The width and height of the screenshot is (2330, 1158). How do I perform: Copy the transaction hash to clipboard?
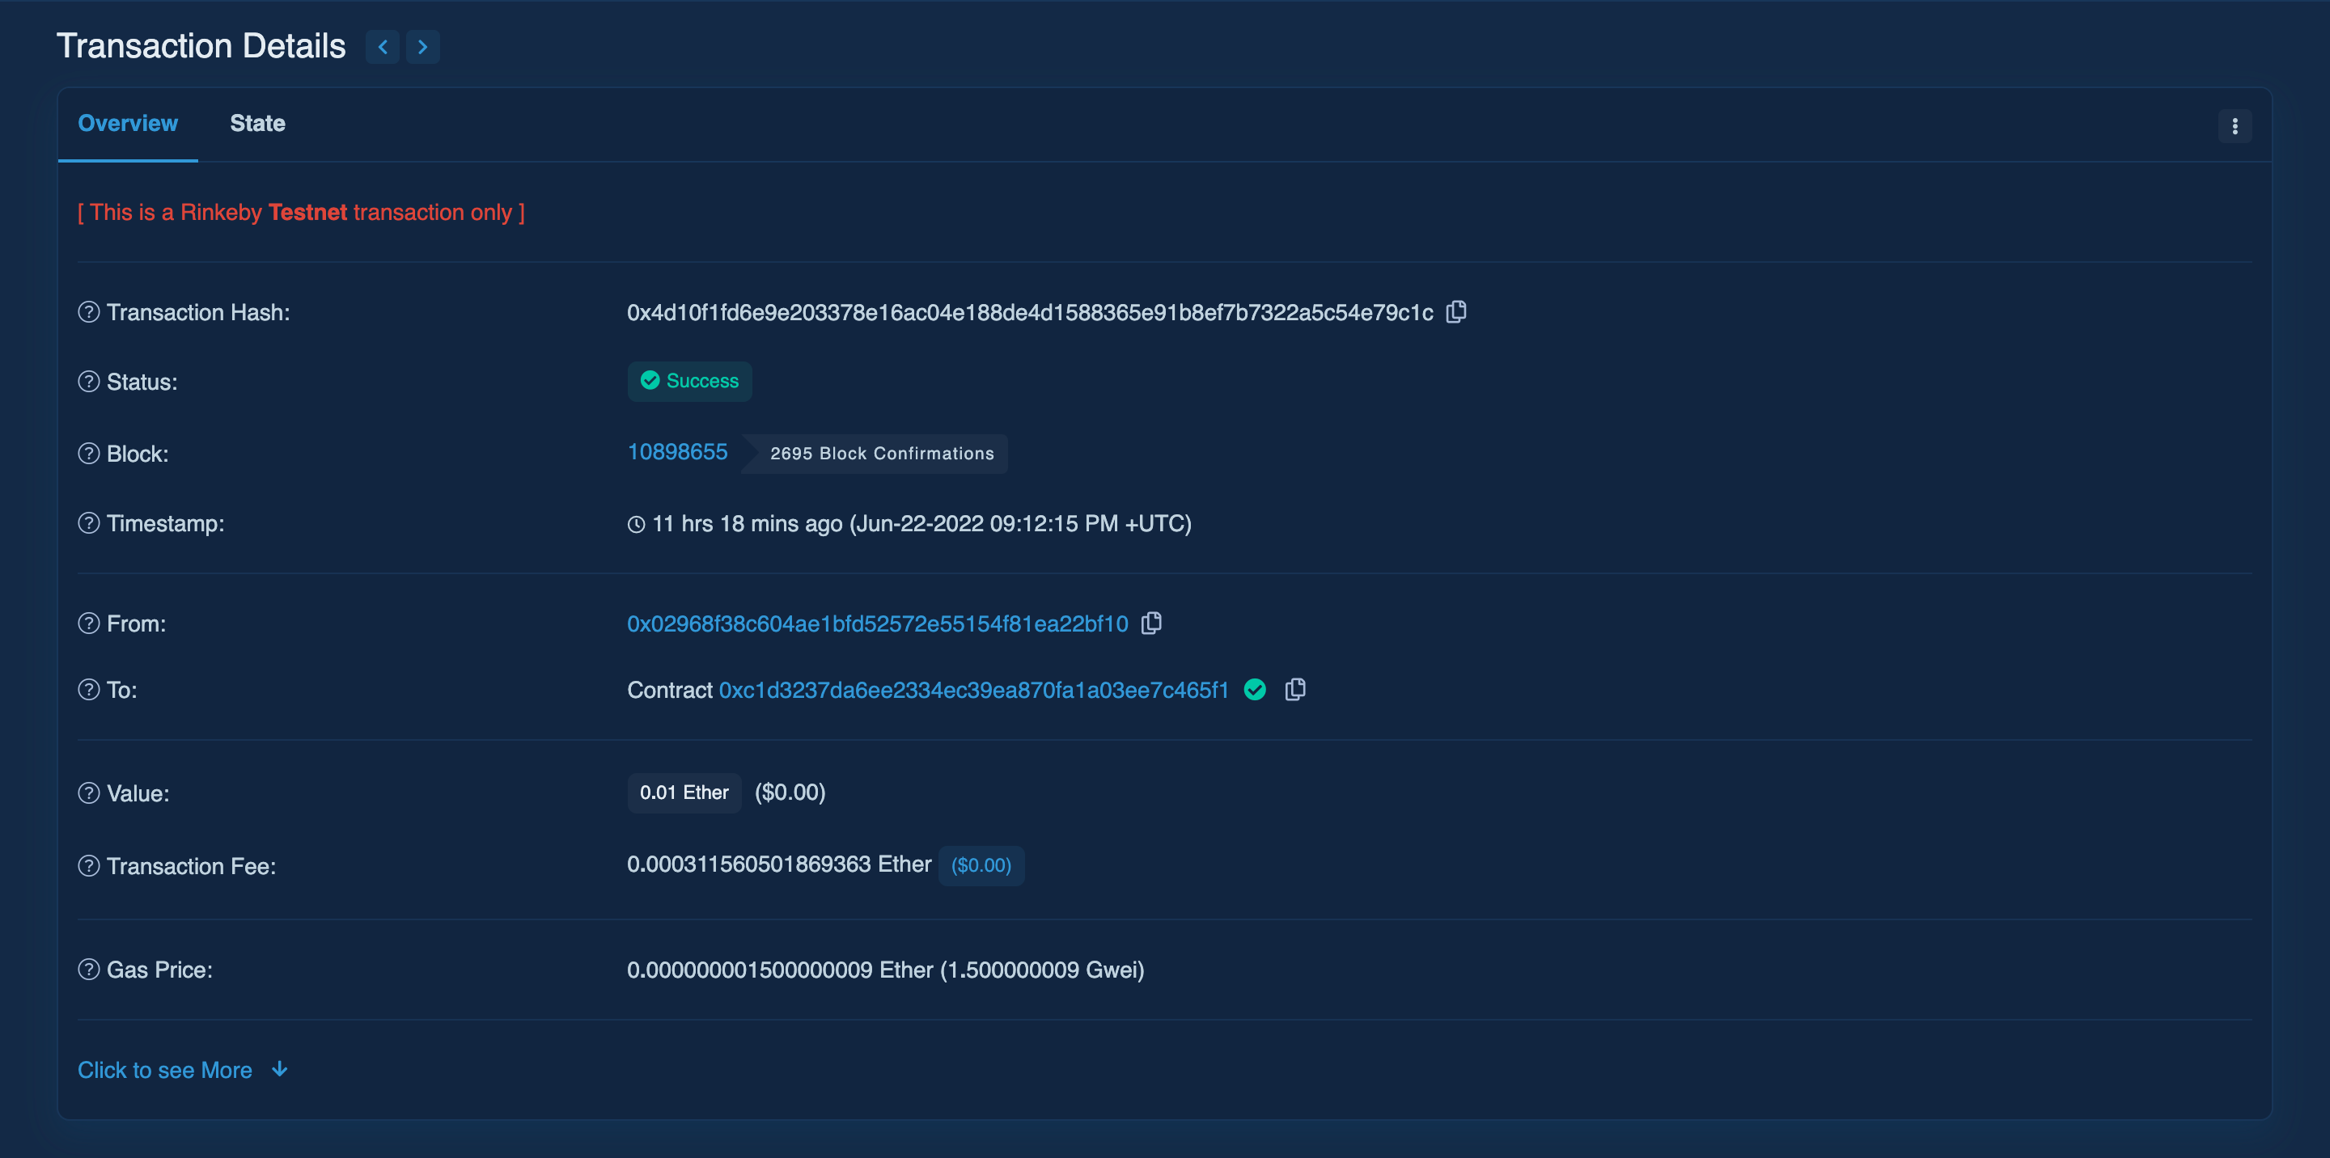(x=1456, y=312)
